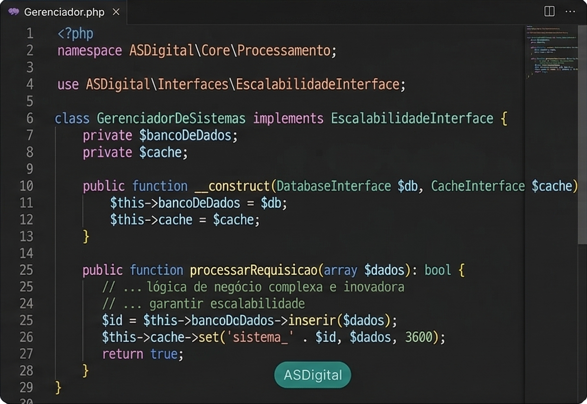Click the PHP file icon in the tab
Screen dimensions: 587x404
click(x=13, y=12)
